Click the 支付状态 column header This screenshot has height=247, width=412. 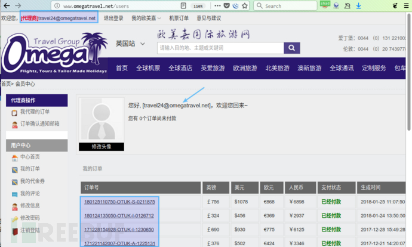pos(336,187)
